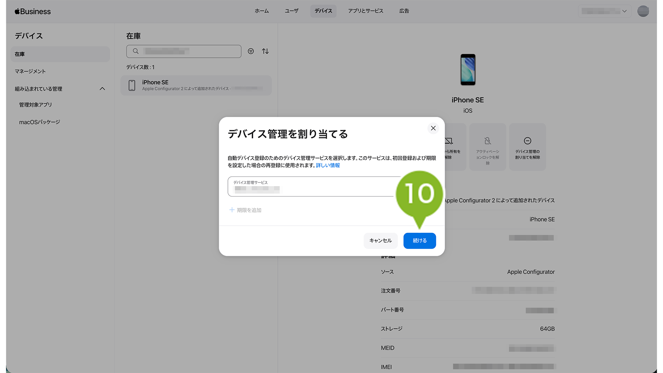Collapse the 組み込まれている管理 section

pos(102,89)
